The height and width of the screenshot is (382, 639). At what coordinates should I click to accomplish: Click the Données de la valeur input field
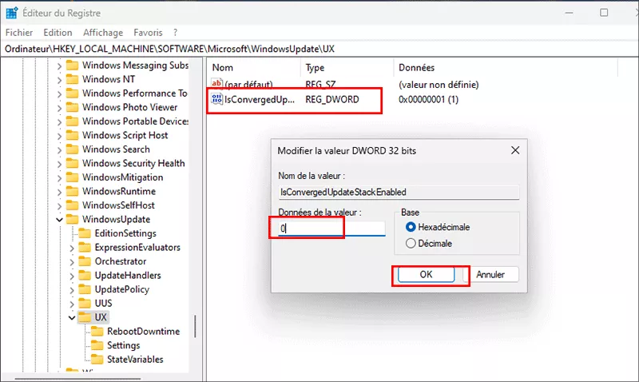pos(331,229)
